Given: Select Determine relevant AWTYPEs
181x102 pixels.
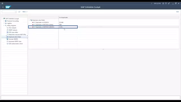Looking at the screenshot, I should 17,35.
